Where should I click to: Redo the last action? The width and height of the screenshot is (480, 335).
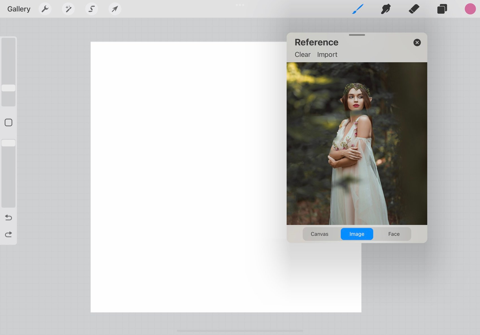(x=8, y=234)
